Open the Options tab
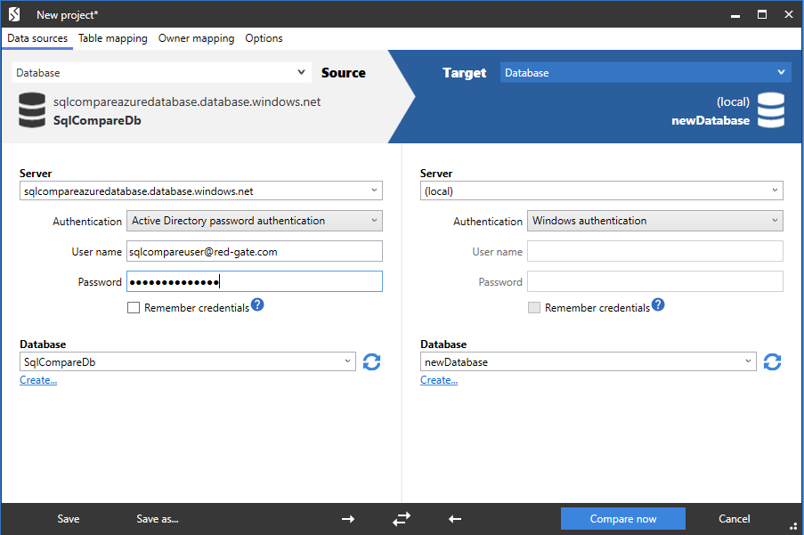This screenshot has height=535, width=804. click(264, 38)
